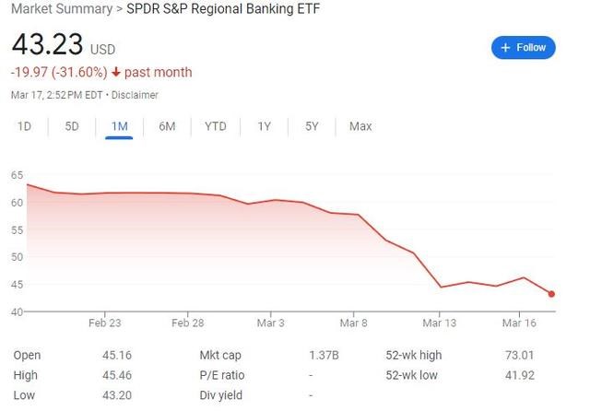The height and width of the screenshot is (411, 590).
Task: Select the 1M range tab
Action: click(119, 126)
